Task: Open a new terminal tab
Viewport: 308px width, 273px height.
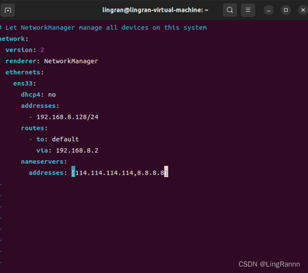Action: (8, 10)
